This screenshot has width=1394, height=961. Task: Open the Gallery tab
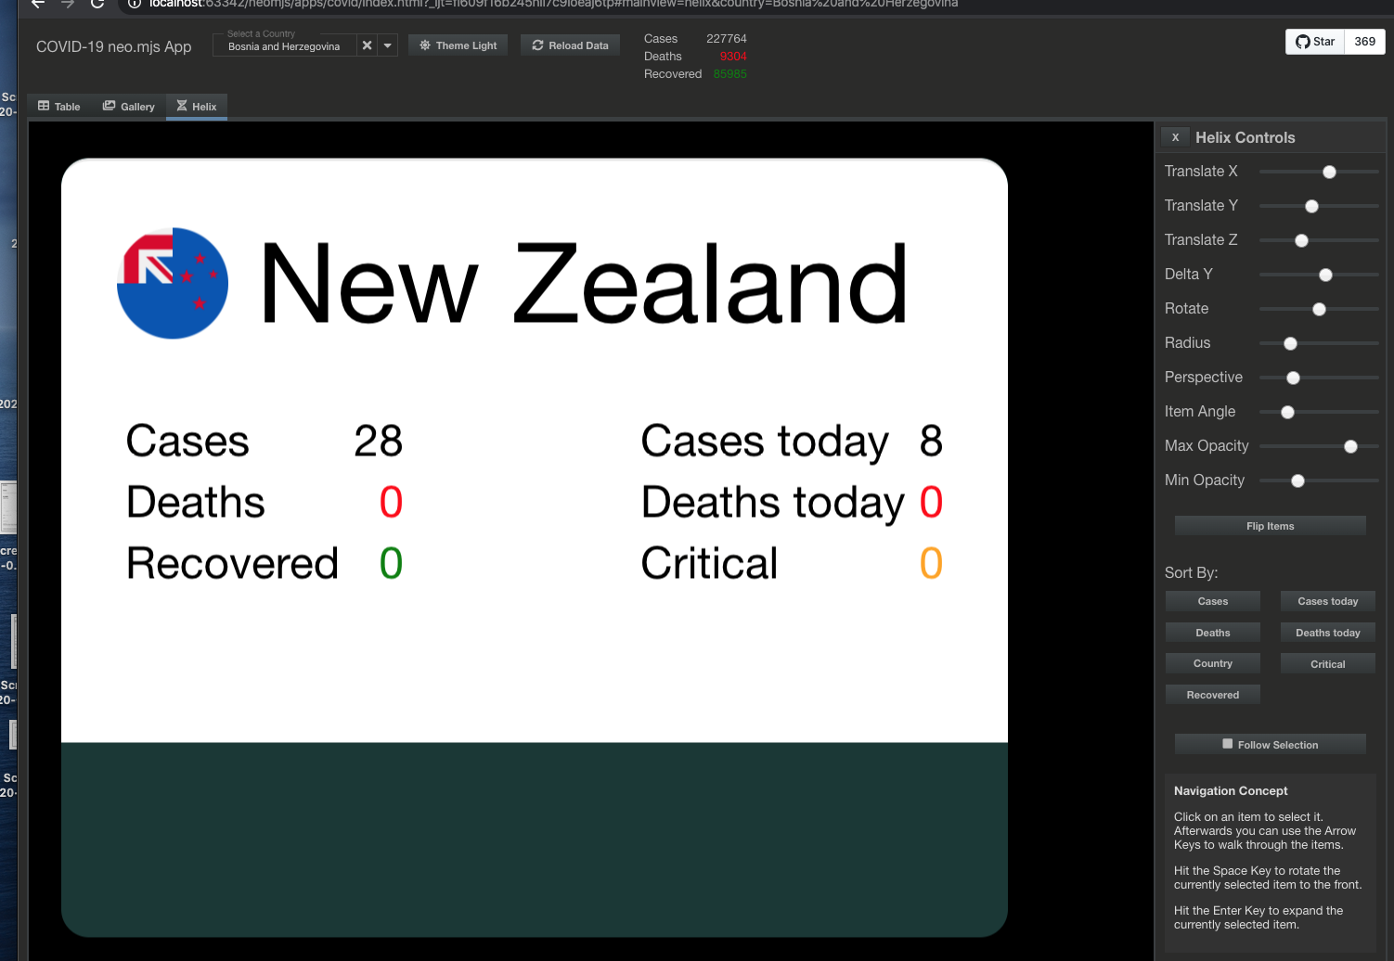tap(128, 107)
